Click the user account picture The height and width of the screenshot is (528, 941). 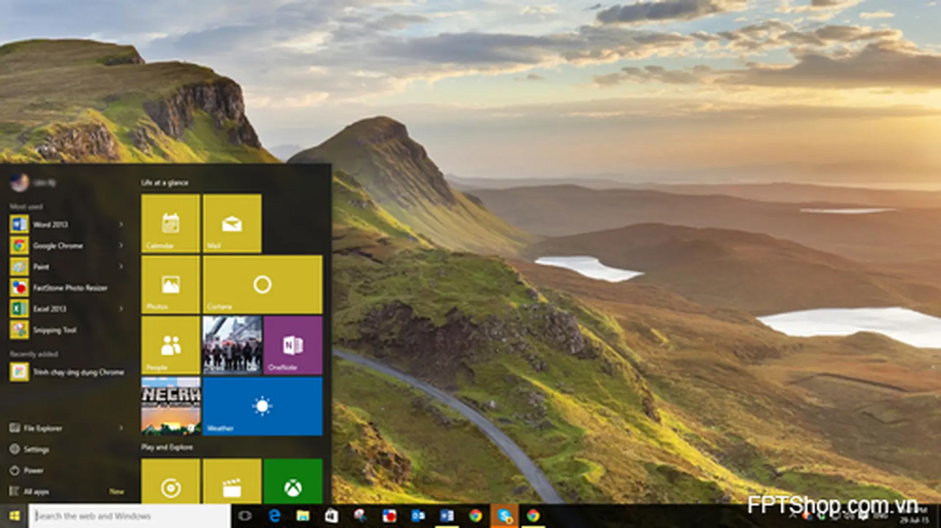pyautogui.click(x=20, y=183)
